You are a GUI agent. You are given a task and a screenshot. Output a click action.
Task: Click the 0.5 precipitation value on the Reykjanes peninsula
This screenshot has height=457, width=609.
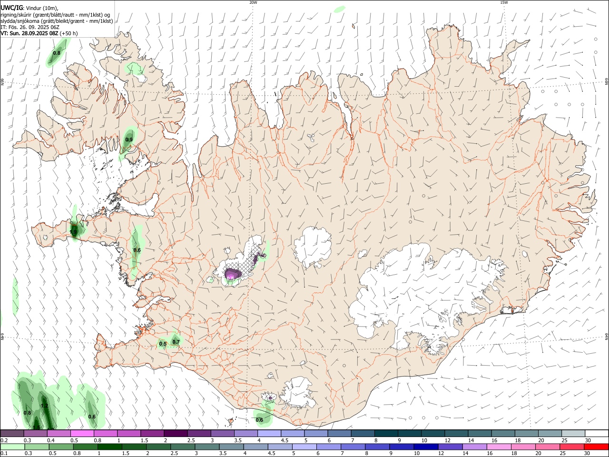point(163,344)
